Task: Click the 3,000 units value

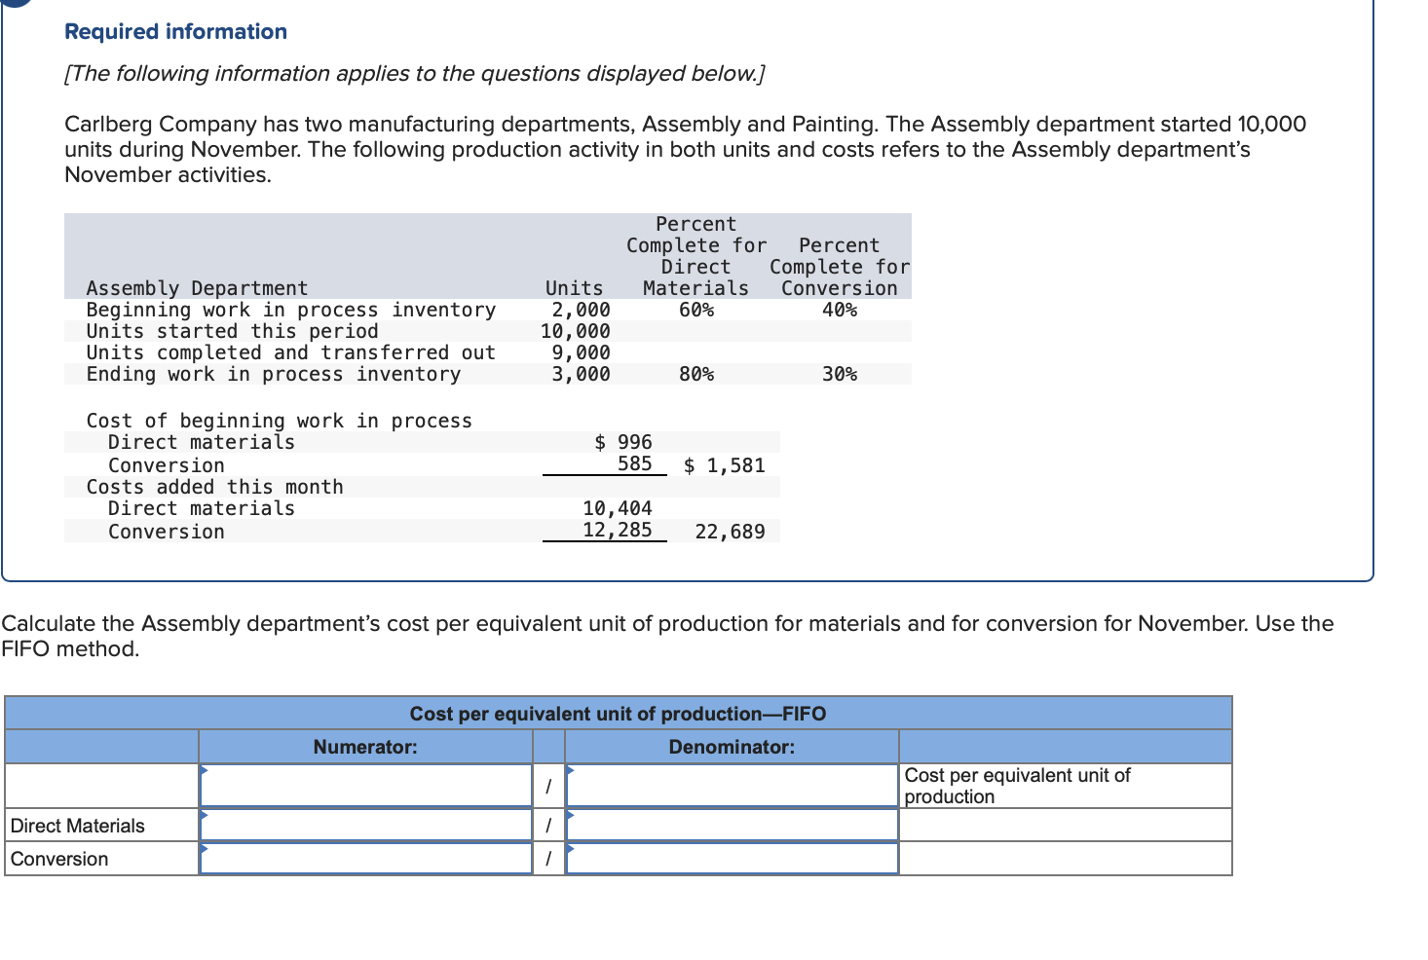Action: pyautogui.click(x=581, y=374)
